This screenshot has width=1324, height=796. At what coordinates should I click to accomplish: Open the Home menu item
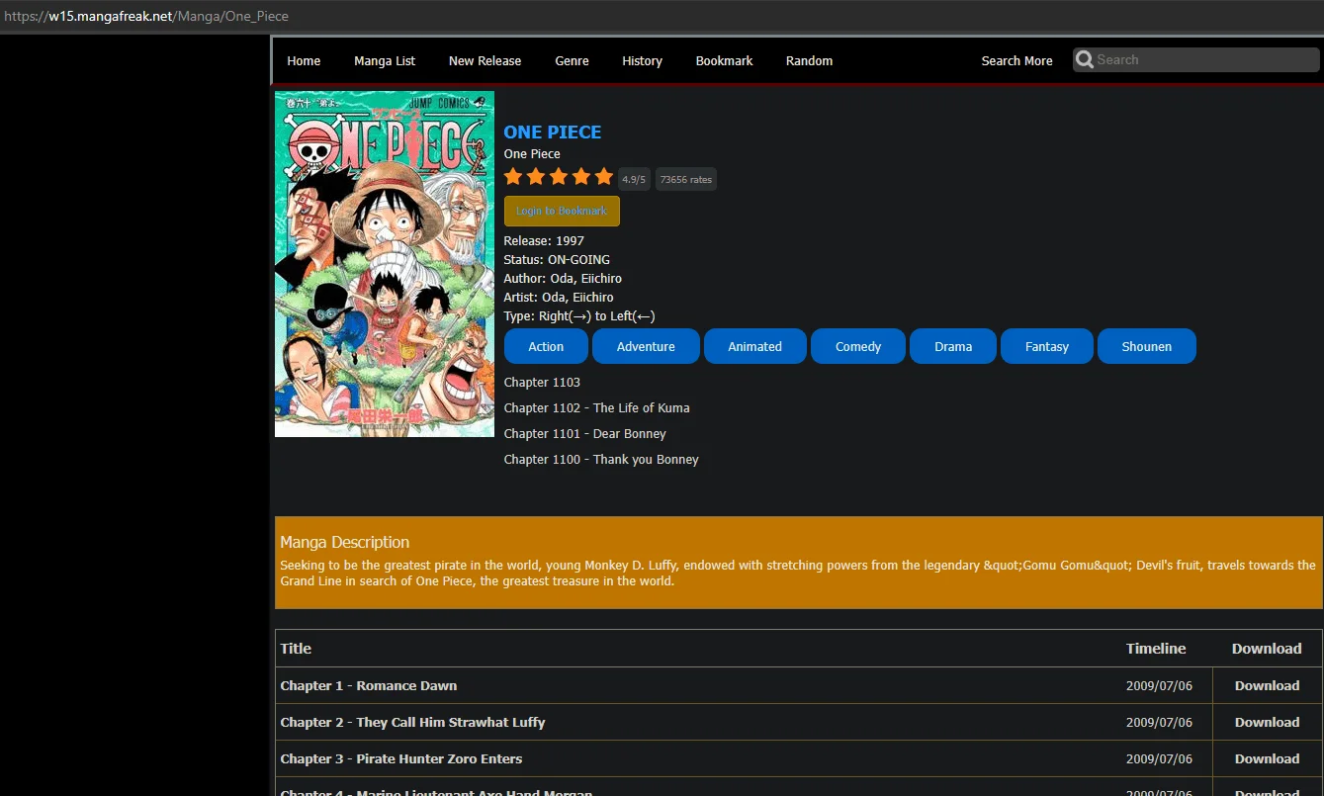(304, 61)
